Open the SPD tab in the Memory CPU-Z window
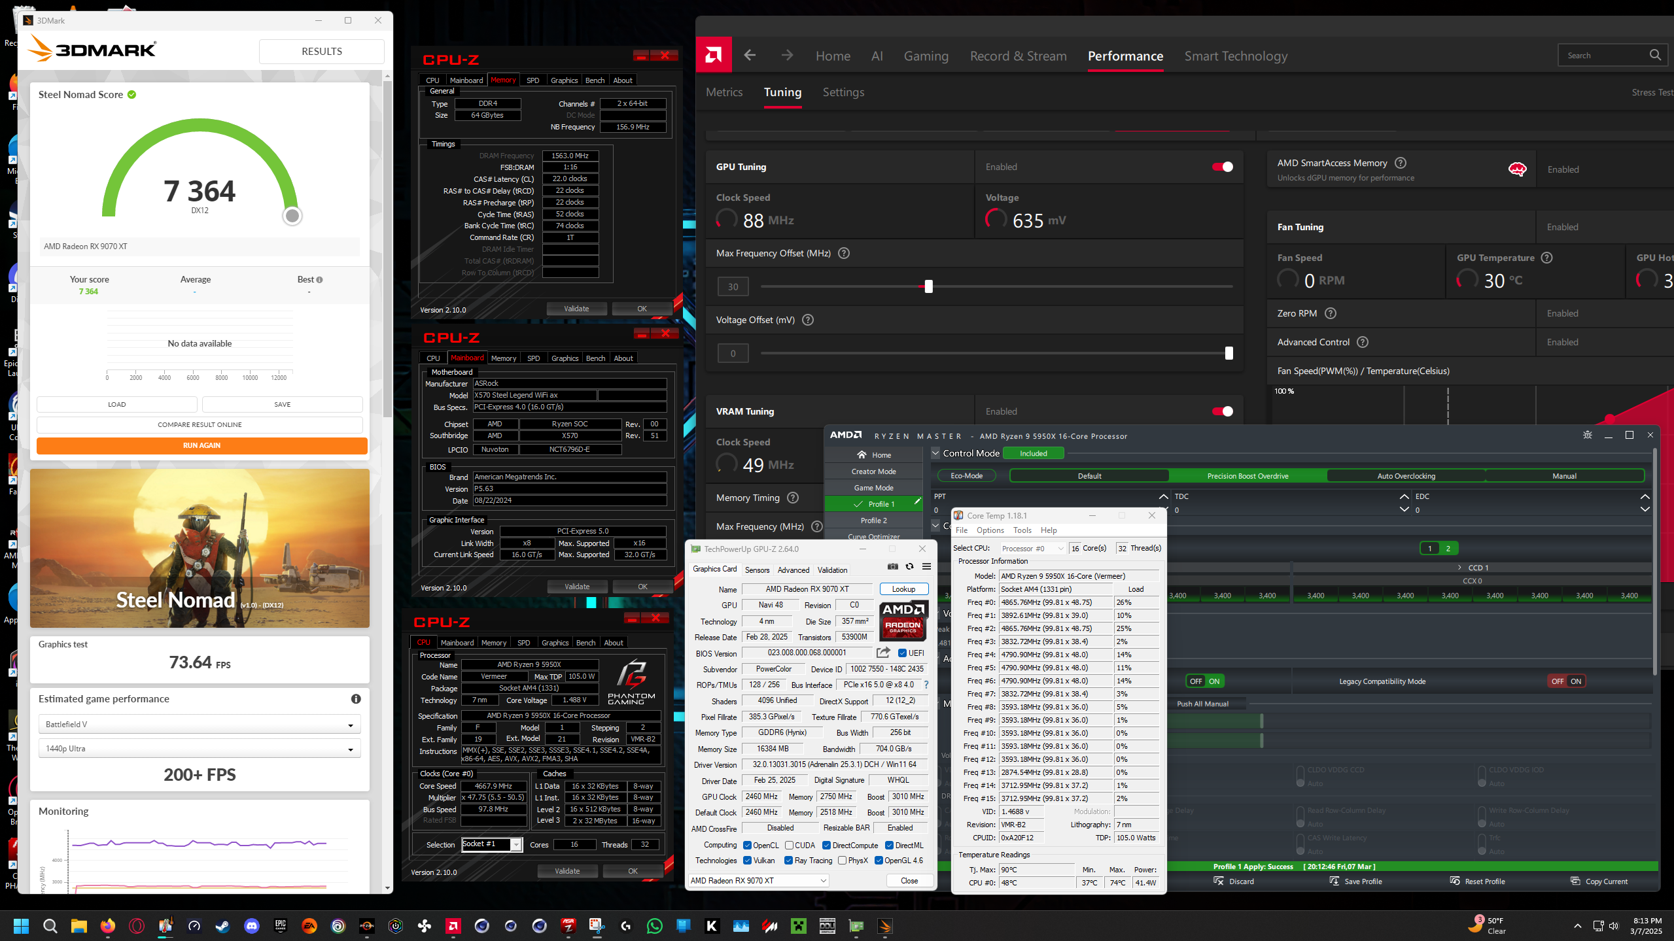Screen dimensions: 1674x941 pyautogui.click(x=532, y=80)
